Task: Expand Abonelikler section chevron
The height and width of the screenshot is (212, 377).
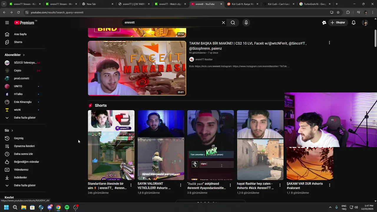Action: tap(24, 55)
